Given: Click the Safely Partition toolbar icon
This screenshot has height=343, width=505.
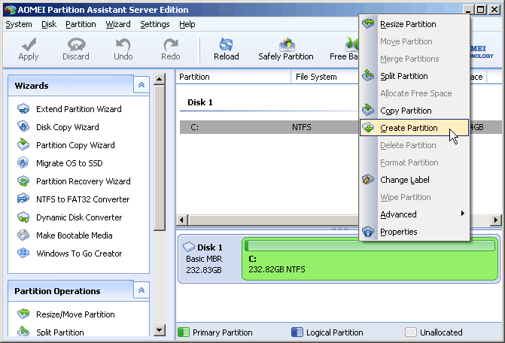Looking at the screenshot, I should coord(287,44).
